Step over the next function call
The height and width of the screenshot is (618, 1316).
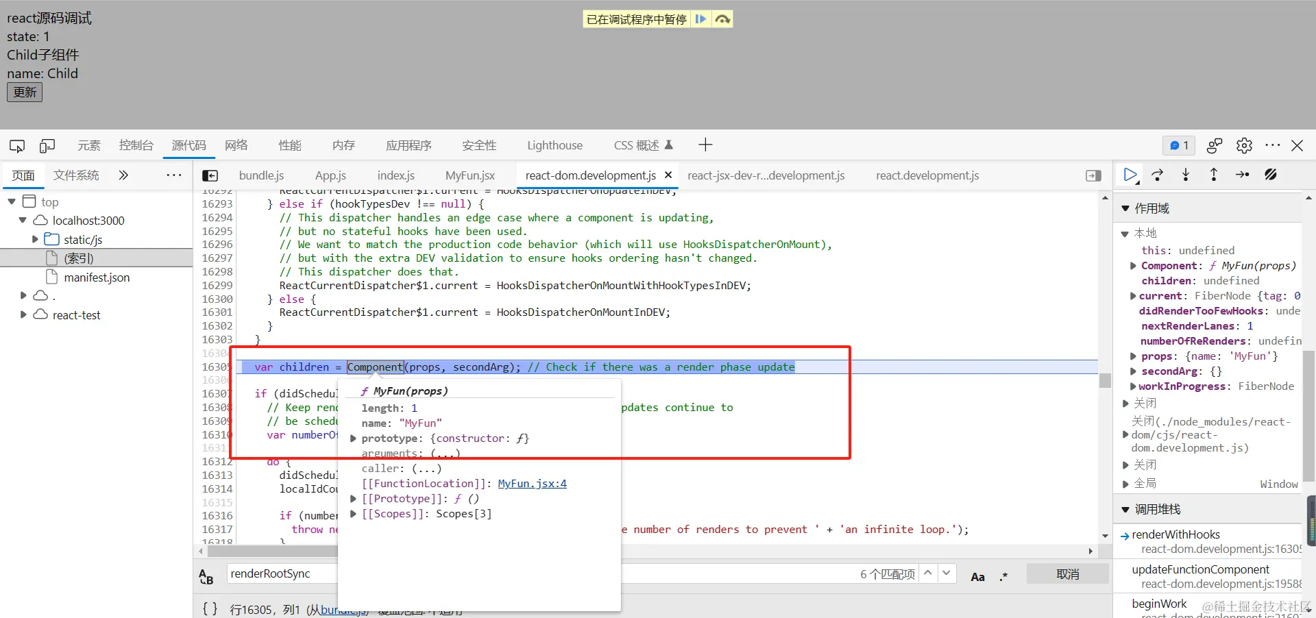click(1158, 175)
